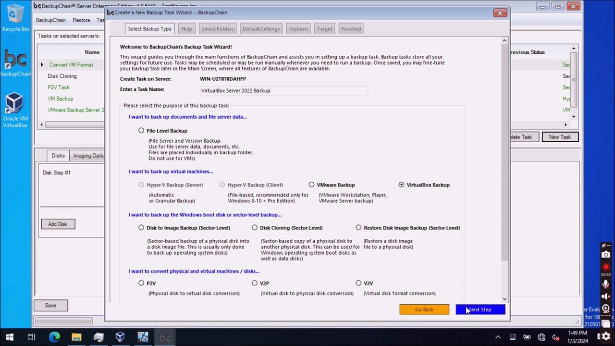
Task: Select the P2V conversion option
Action: pyautogui.click(x=141, y=283)
